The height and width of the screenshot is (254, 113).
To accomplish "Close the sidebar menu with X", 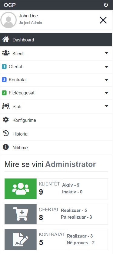I will pyautogui.click(x=103, y=20).
